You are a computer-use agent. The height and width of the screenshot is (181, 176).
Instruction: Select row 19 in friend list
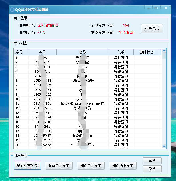coord(88,140)
